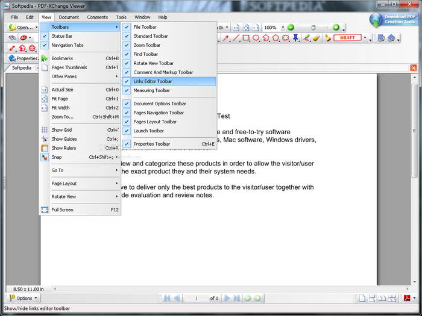Open the Document menu
422x316 pixels.
click(x=69, y=17)
